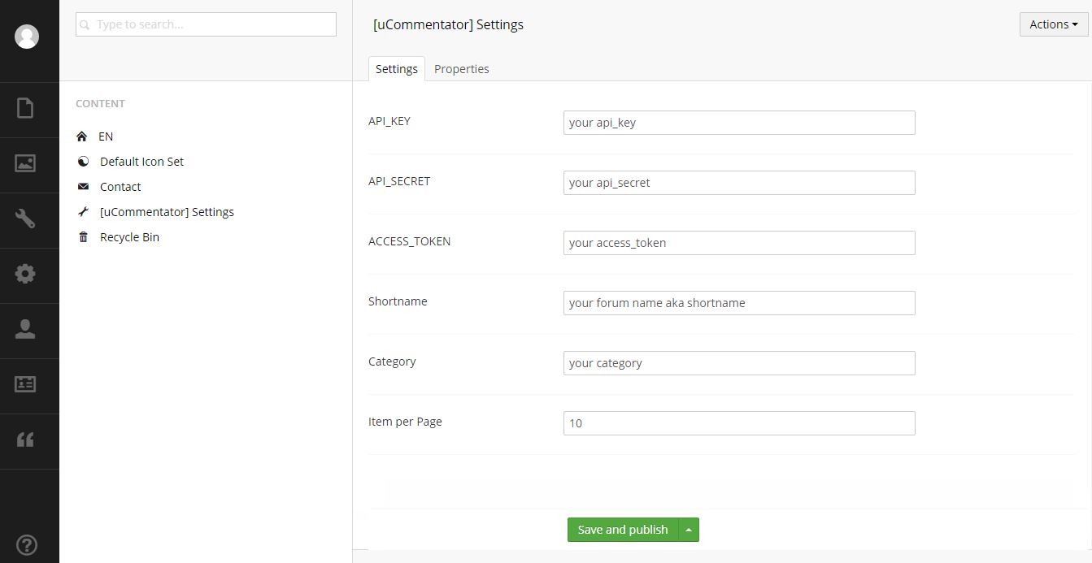Open the Developer section gear icon

pyautogui.click(x=25, y=274)
